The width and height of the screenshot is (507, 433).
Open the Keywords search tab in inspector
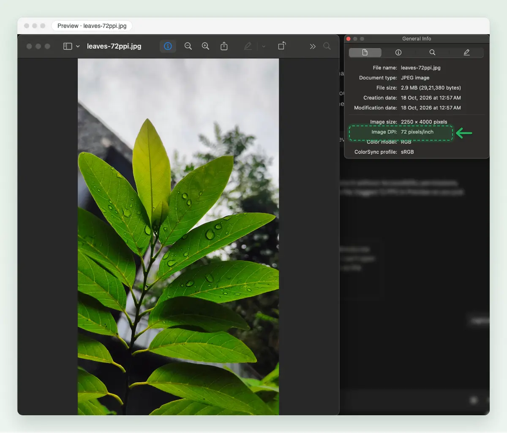click(x=432, y=52)
